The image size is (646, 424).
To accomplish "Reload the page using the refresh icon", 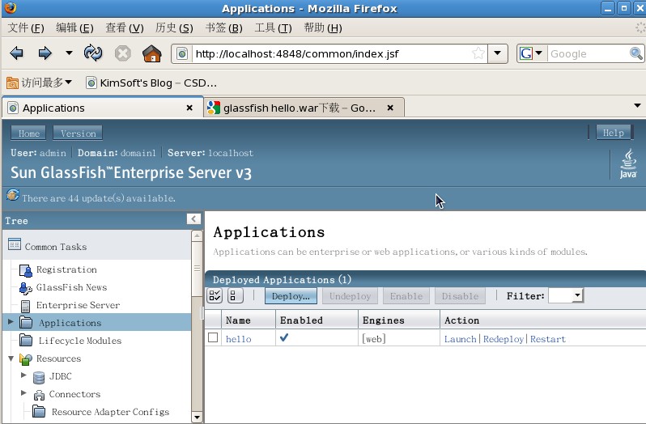I will pyautogui.click(x=93, y=53).
